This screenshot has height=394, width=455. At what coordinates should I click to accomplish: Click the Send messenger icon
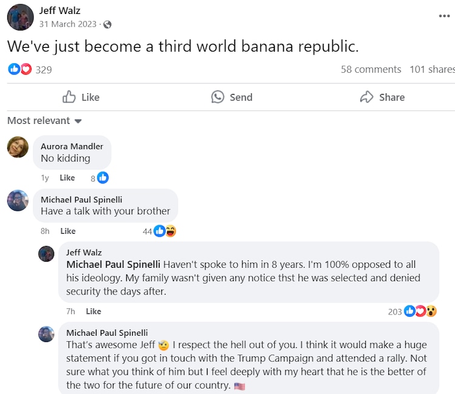click(x=218, y=97)
